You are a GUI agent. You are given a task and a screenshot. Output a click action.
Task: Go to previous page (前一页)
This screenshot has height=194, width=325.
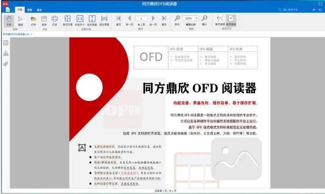pyautogui.click(x=130, y=21)
